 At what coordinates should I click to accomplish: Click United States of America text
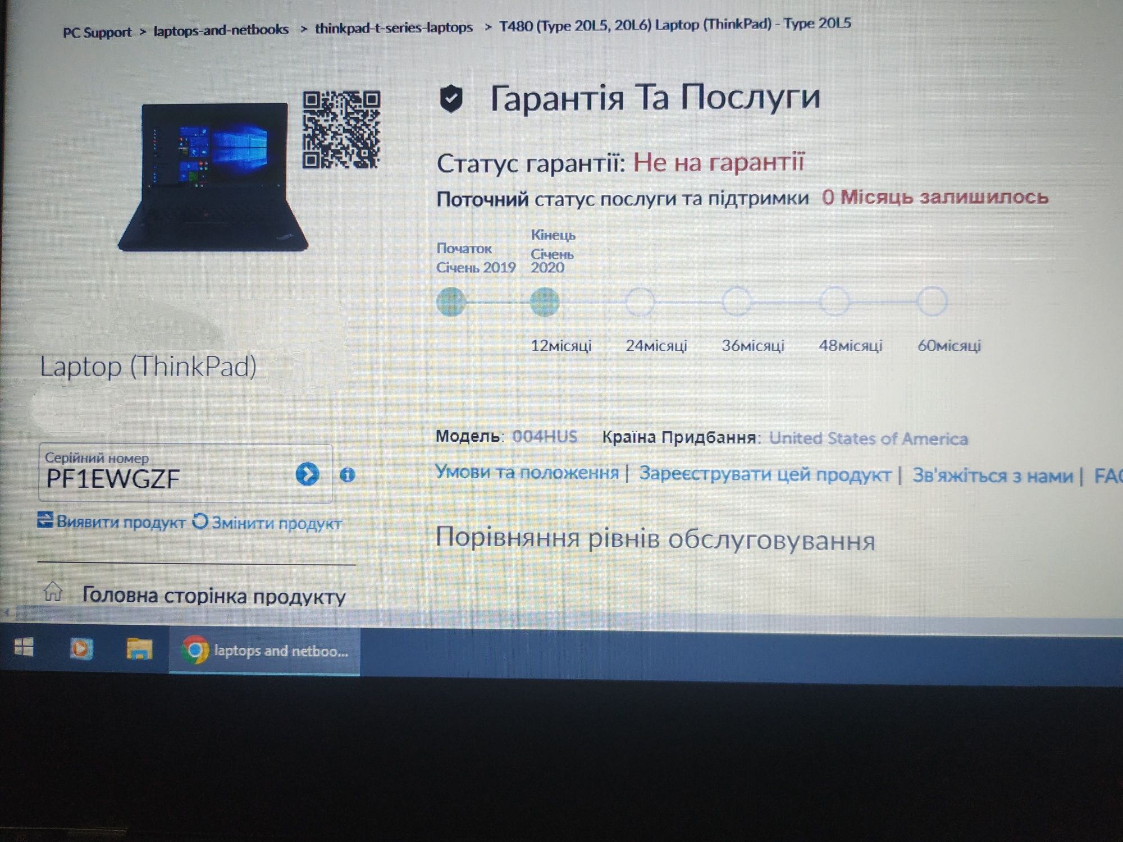click(x=869, y=438)
